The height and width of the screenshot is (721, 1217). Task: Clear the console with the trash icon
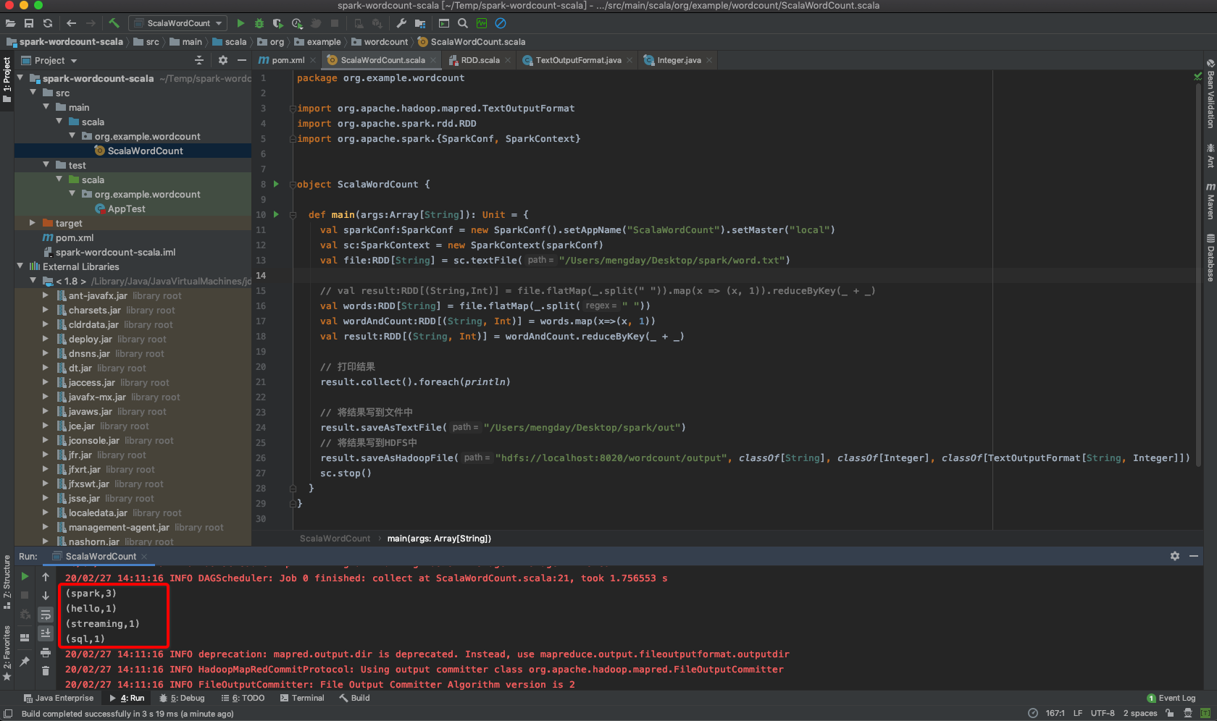click(46, 671)
